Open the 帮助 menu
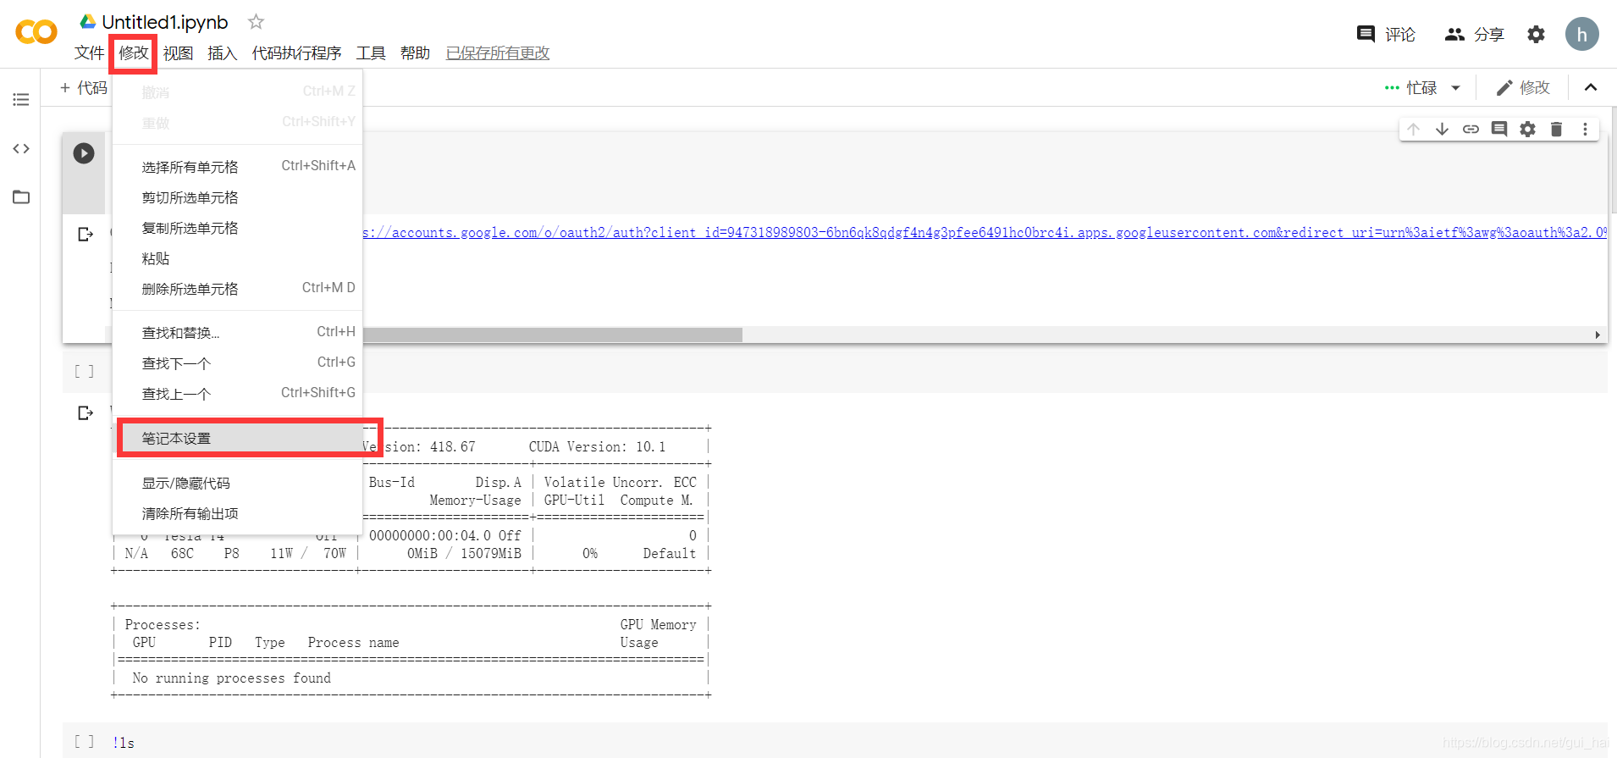 tap(415, 53)
